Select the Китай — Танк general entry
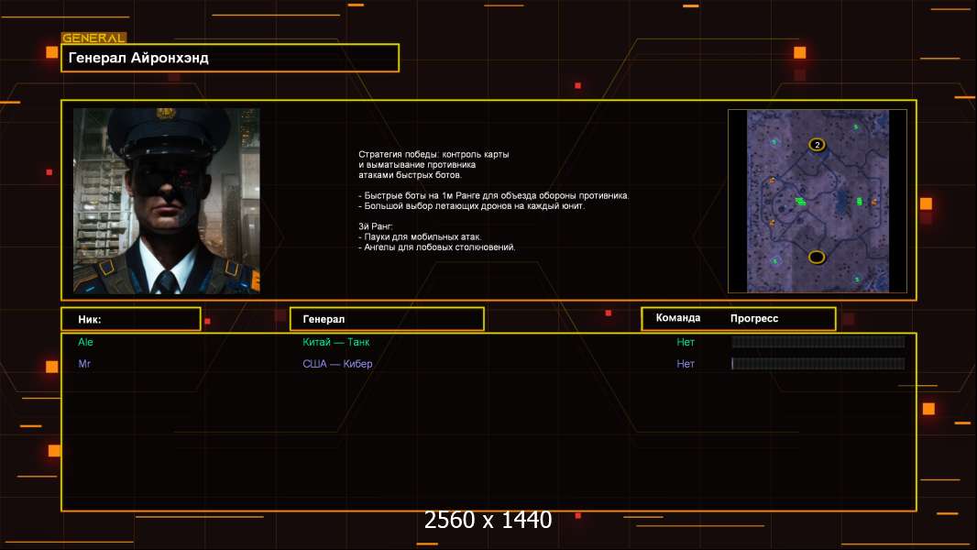Viewport: 977px width, 550px height. point(335,342)
